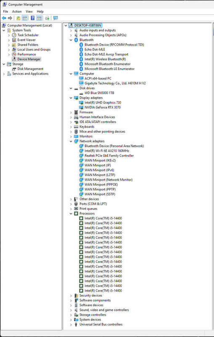This screenshot has width=214, height=337.
Task: Select the DESKTOP-IGBT86N root node
Action: tap(88, 25)
